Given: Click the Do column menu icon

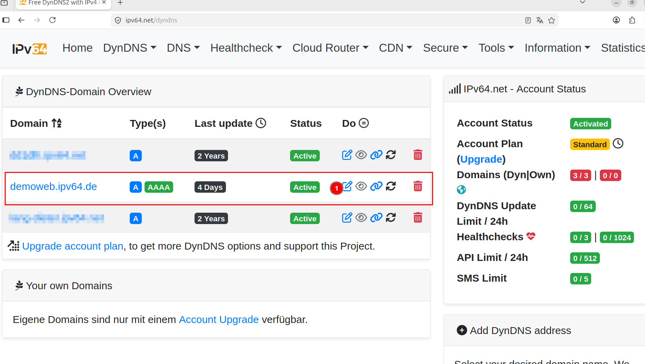Looking at the screenshot, I should [364, 123].
